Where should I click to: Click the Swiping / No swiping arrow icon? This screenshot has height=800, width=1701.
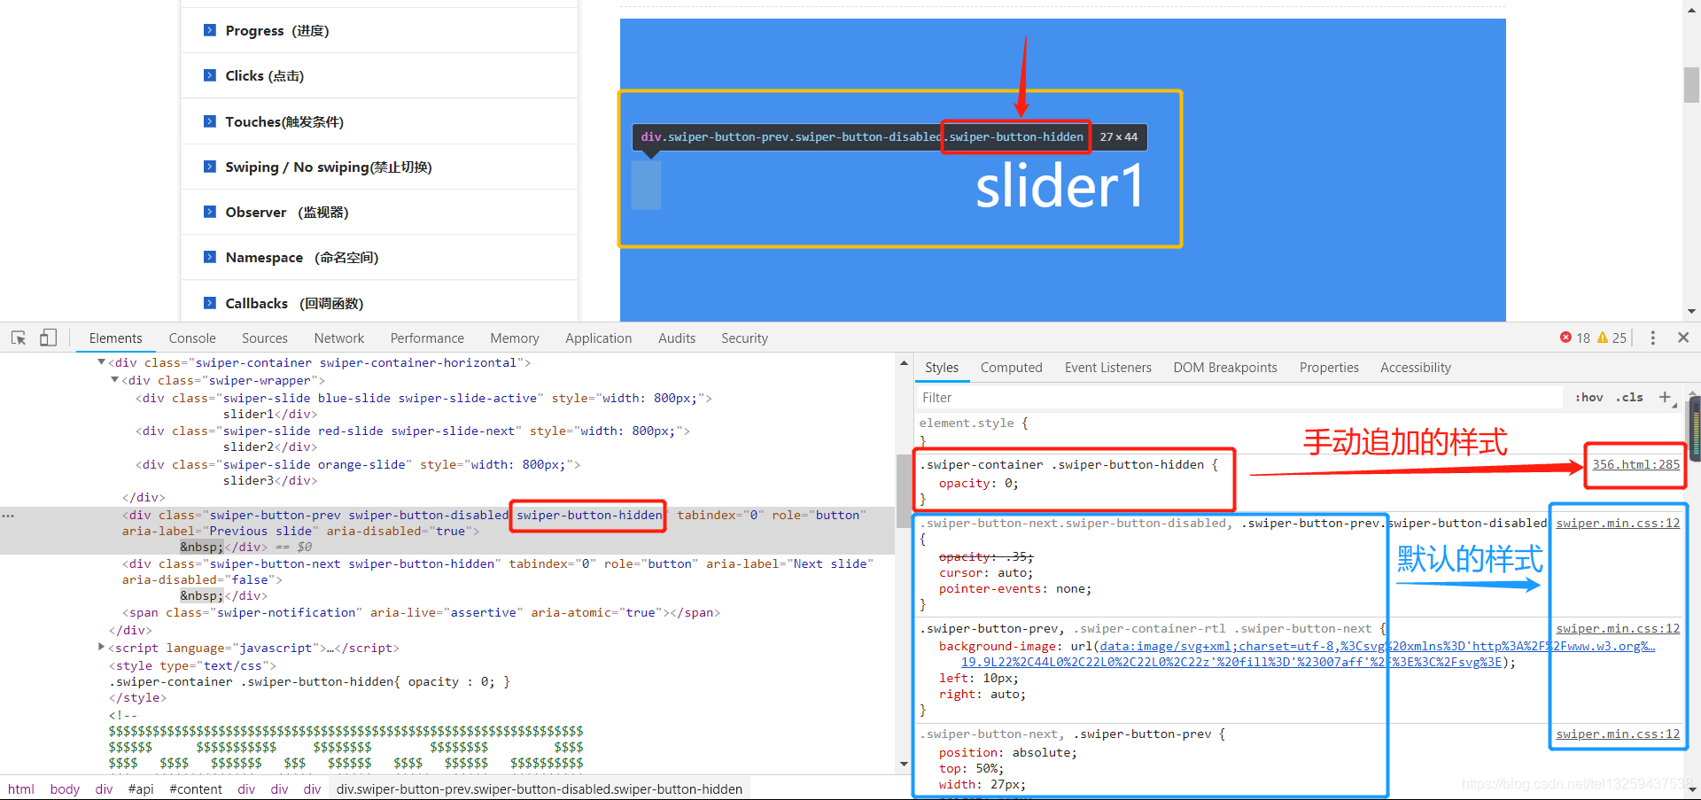point(210,167)
